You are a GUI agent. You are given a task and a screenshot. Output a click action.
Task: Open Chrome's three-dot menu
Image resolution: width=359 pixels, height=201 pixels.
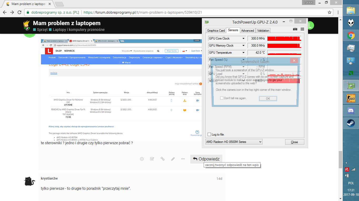[338, 12]
